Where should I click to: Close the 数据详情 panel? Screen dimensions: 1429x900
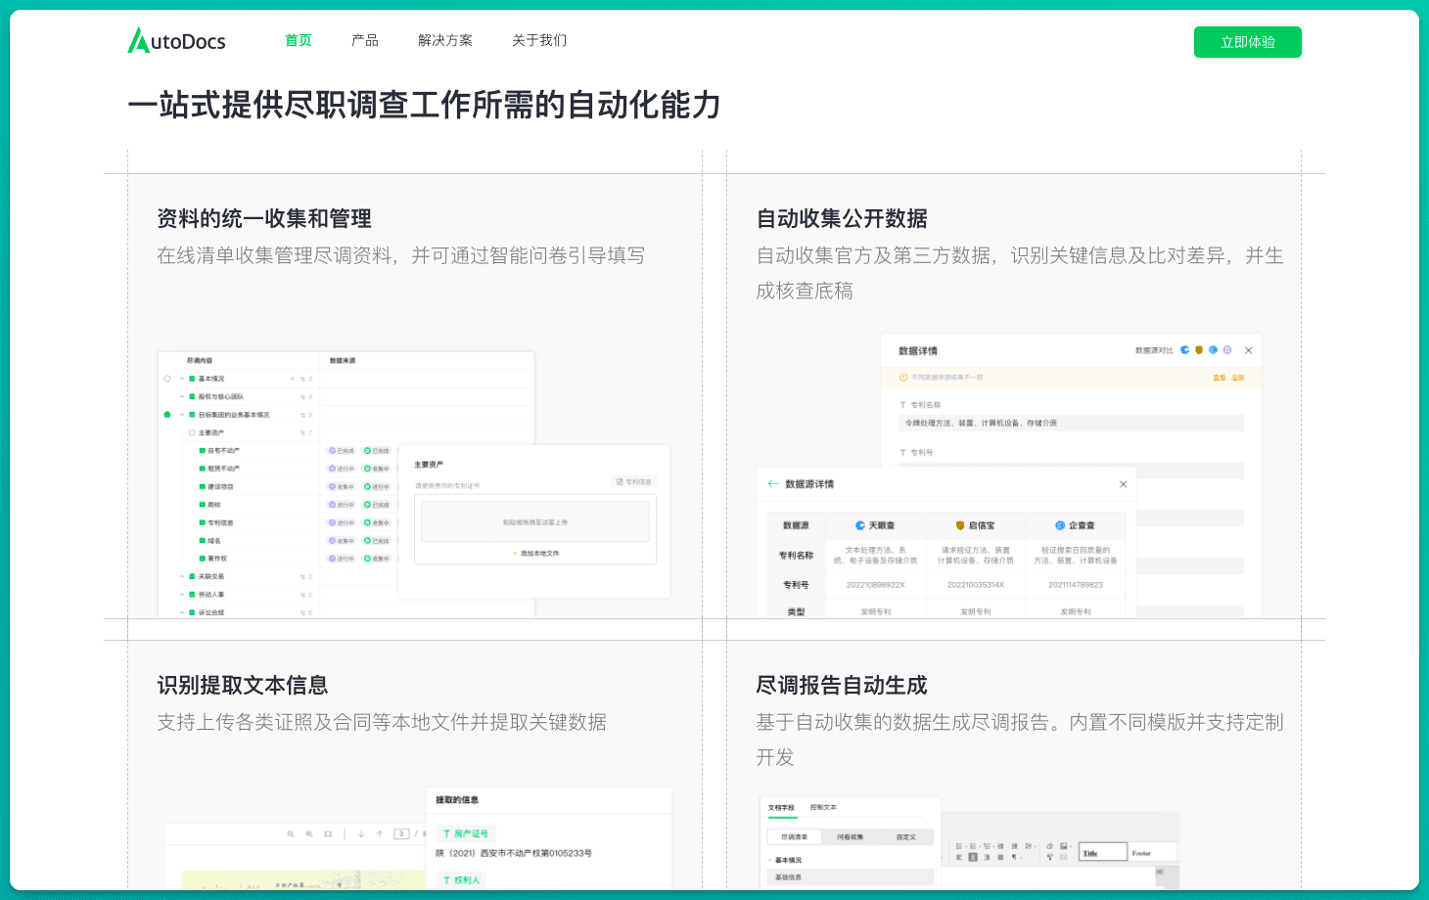(x=1248, y=350)
